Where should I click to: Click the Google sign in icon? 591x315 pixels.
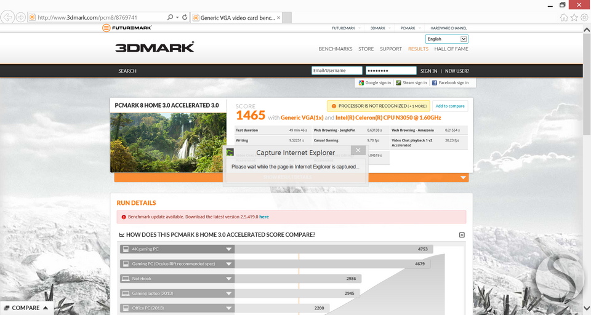coord(361,83)
